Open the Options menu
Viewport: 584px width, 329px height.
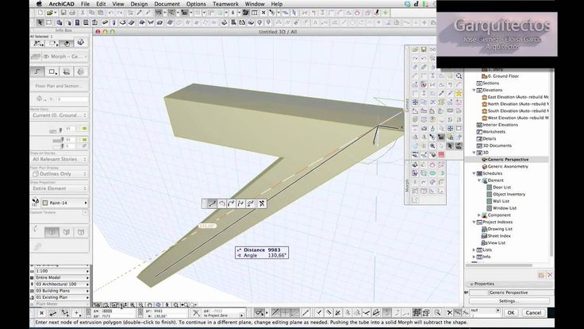pyautogui.click(x=196, y=4)
